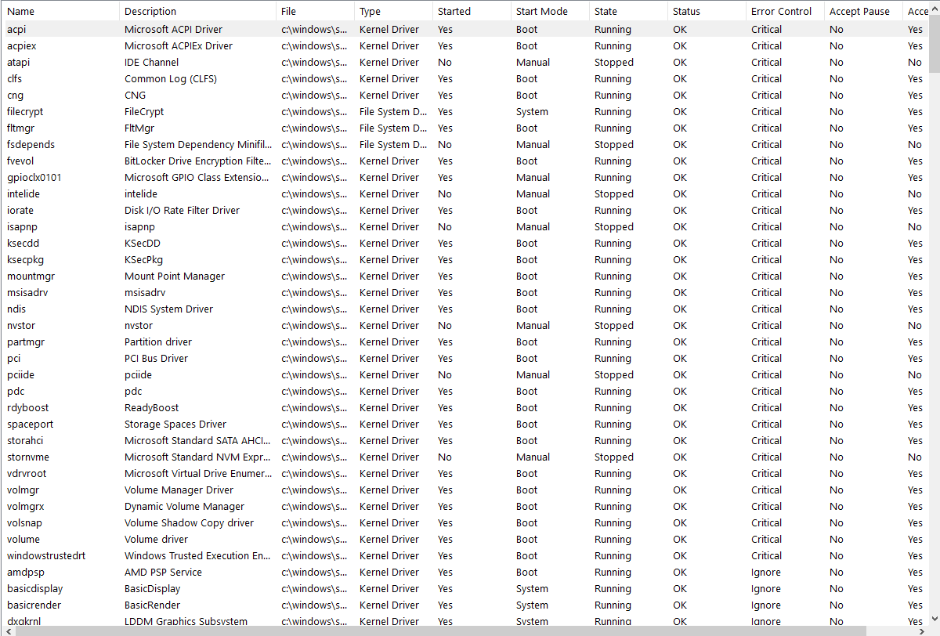Image resolution: width=940 pixels, height=636 pixels.
Task: Click the ksecpkg driver name
Action: (25, 259)
